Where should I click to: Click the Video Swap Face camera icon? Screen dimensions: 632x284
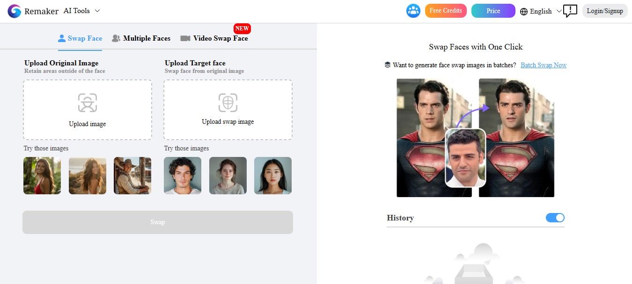[x=185, y=38]
